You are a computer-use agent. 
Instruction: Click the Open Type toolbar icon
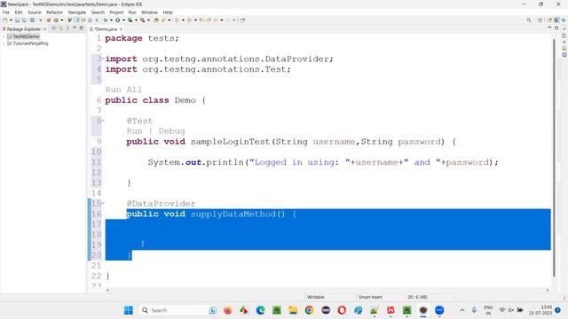point(156,20)
